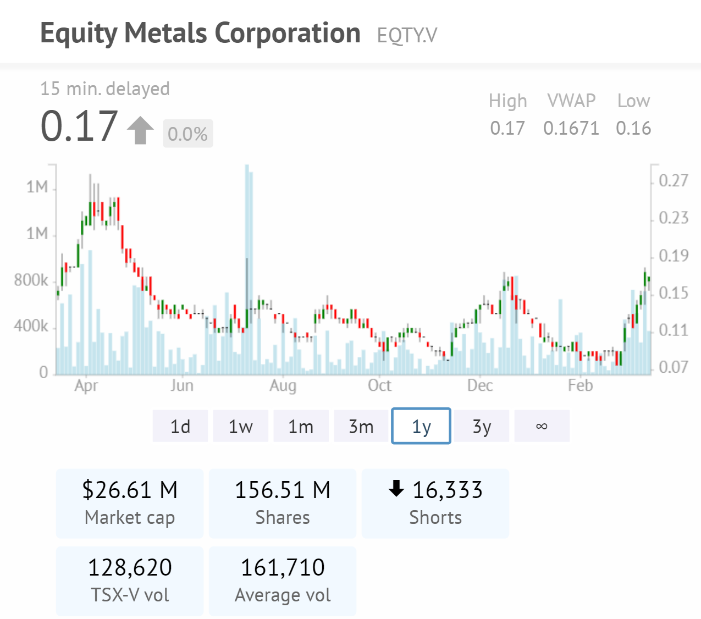This screenshot has width=701, height=619.
Task: Click the Aug label on chart axis
Action: tap(283, 386)
